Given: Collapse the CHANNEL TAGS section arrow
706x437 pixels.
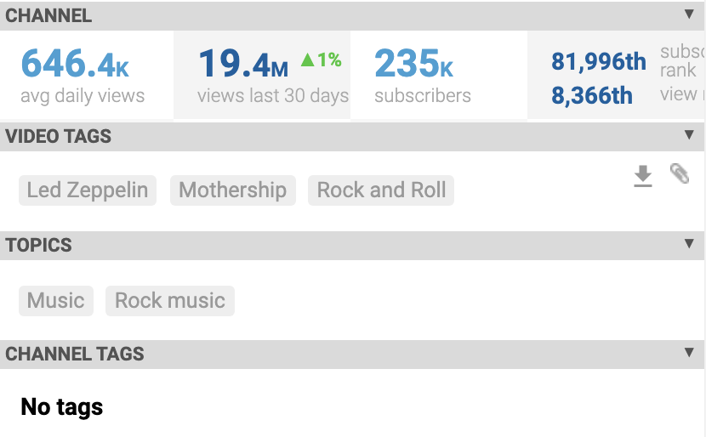Looking at the screenshot, I should click(689, 352).
